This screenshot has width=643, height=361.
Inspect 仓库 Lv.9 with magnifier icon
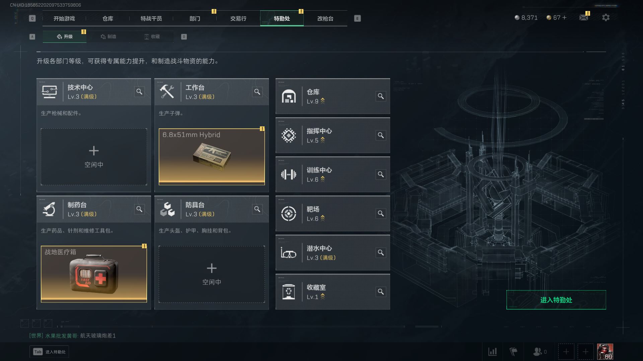point(381,96)
